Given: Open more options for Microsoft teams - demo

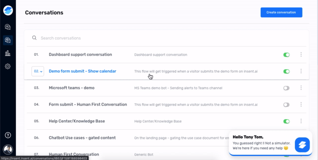Looking at the screenshot, I should pyautogui.click(x=301, y=88).
